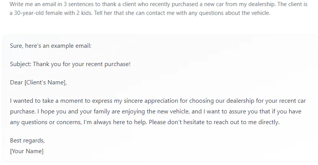Click the "Best regards," closing line
The image size is (318, 165).
[x=27, y=141]
